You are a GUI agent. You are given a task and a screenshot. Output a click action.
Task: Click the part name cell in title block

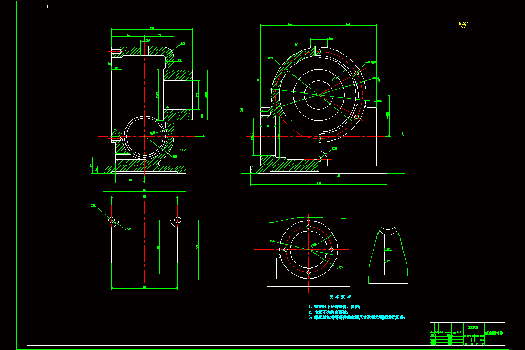tap(494, 333)
